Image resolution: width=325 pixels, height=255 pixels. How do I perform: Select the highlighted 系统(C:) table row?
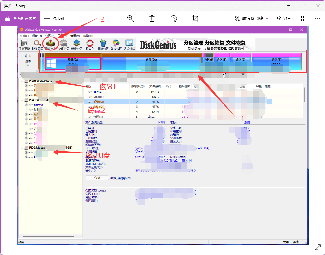(178, 102)
